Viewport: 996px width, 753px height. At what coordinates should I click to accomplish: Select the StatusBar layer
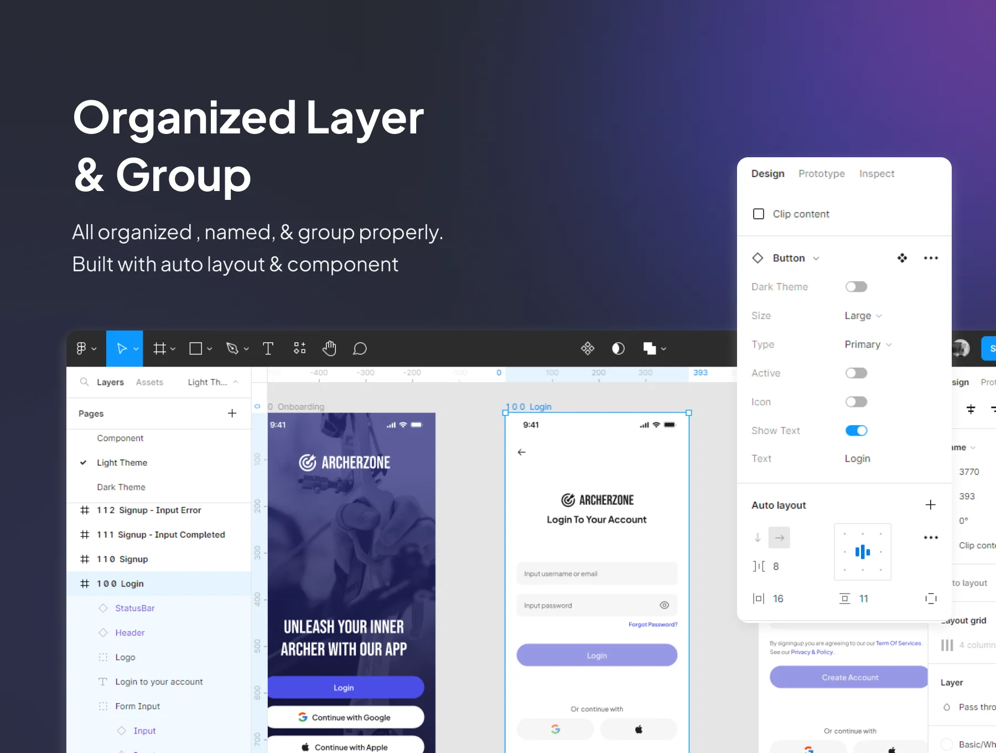point(159,608)
